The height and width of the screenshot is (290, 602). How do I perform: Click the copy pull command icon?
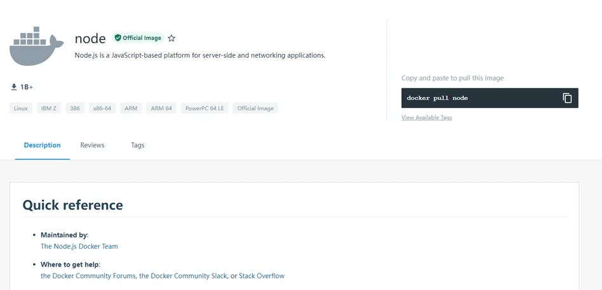(x=567, y=98)
